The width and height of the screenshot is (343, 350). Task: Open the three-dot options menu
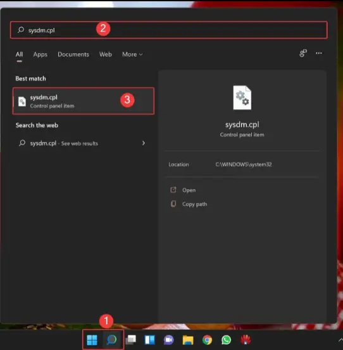point(319,53)
